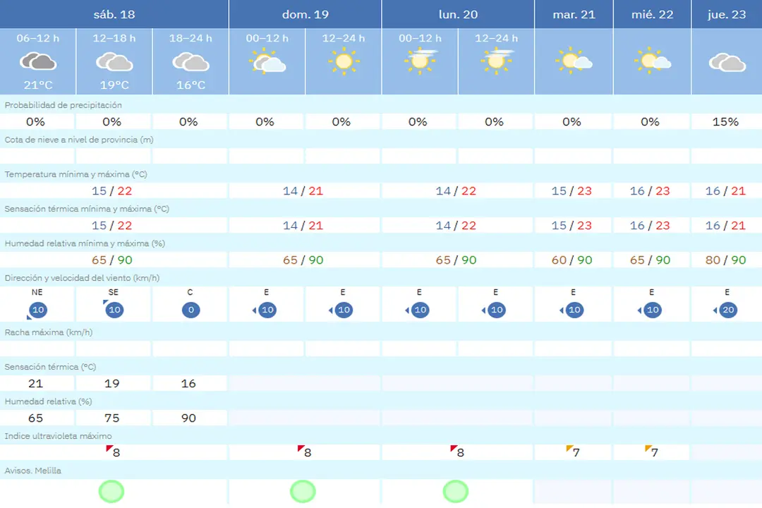Click green warning circle for dom. 19
The height and width of the screenshot is (508, 762).
(303, 492)
